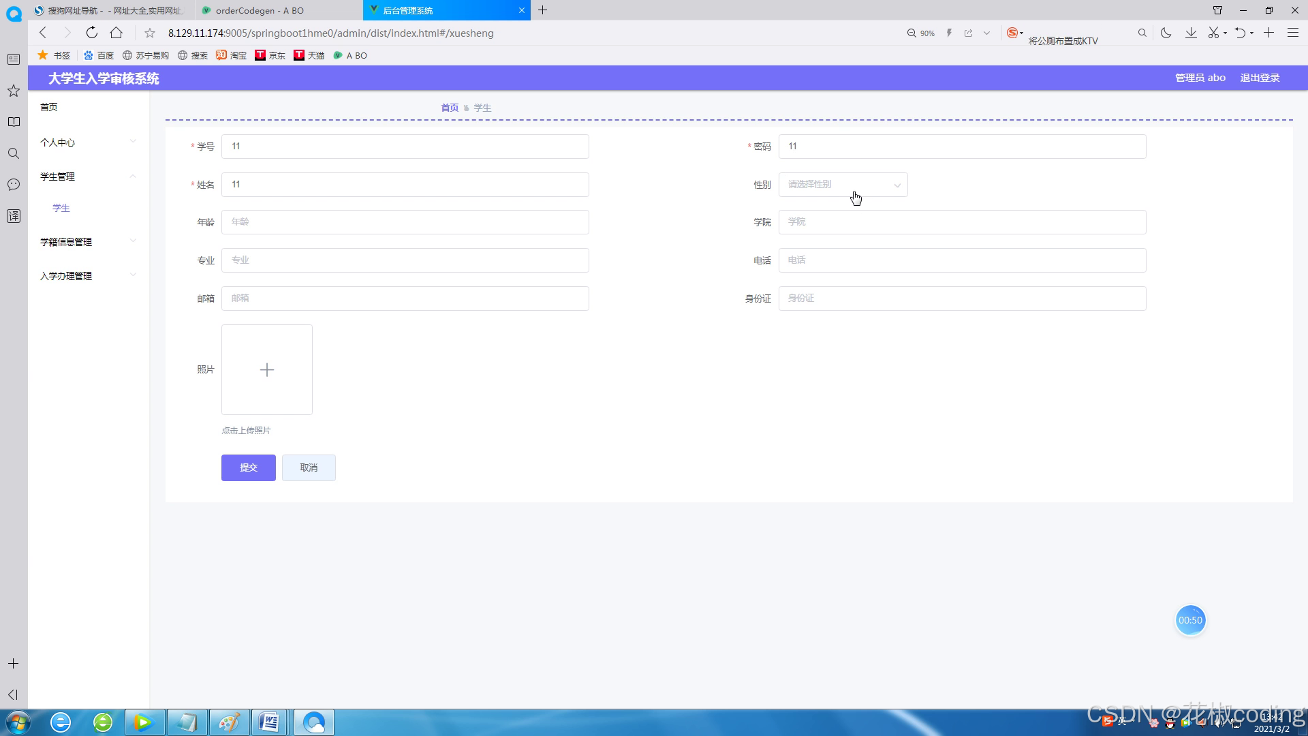
Task: Toggle night mode moon icon
Action: 1166,33
